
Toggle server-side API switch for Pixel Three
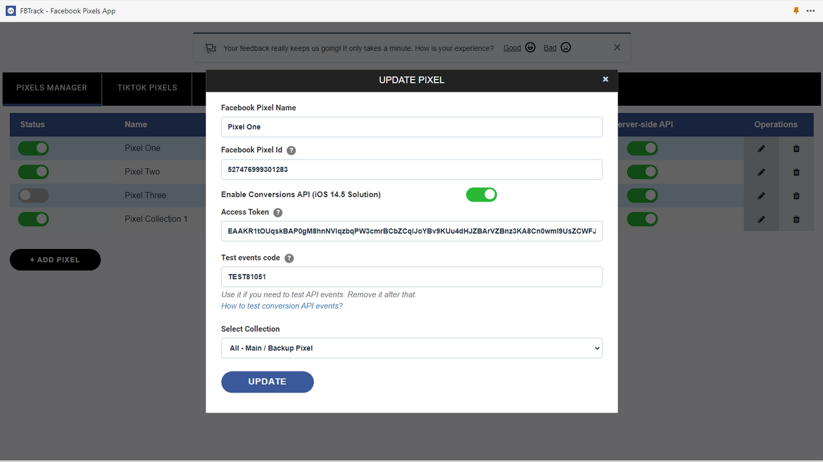[x=642, y=196]
